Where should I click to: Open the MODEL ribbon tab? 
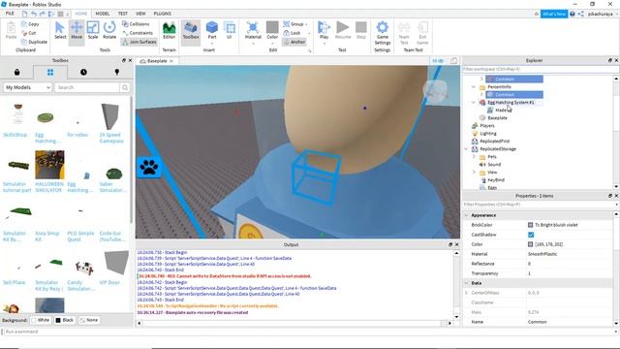click(103, 14)
